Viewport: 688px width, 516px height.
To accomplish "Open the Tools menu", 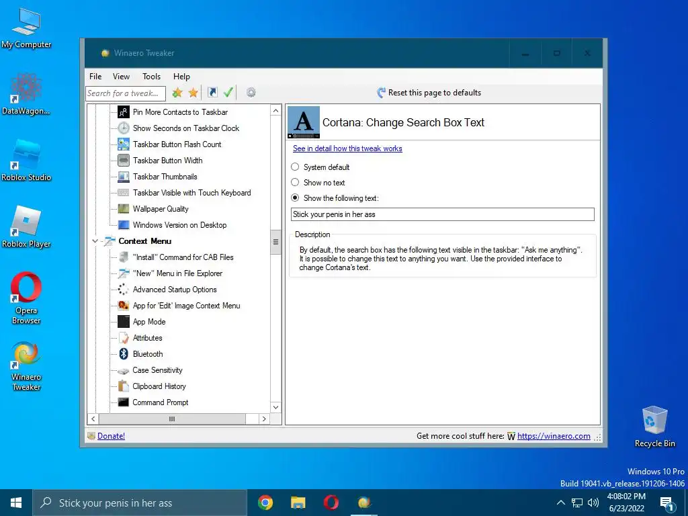I will point(151,77).
